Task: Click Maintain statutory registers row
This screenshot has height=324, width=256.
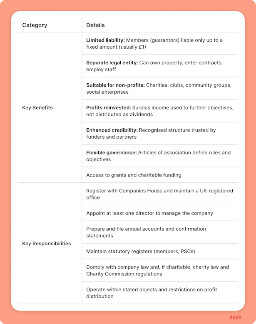Action: click(160, 251)
